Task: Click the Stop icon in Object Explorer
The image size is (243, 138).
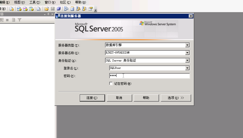Action: (7, 20)
